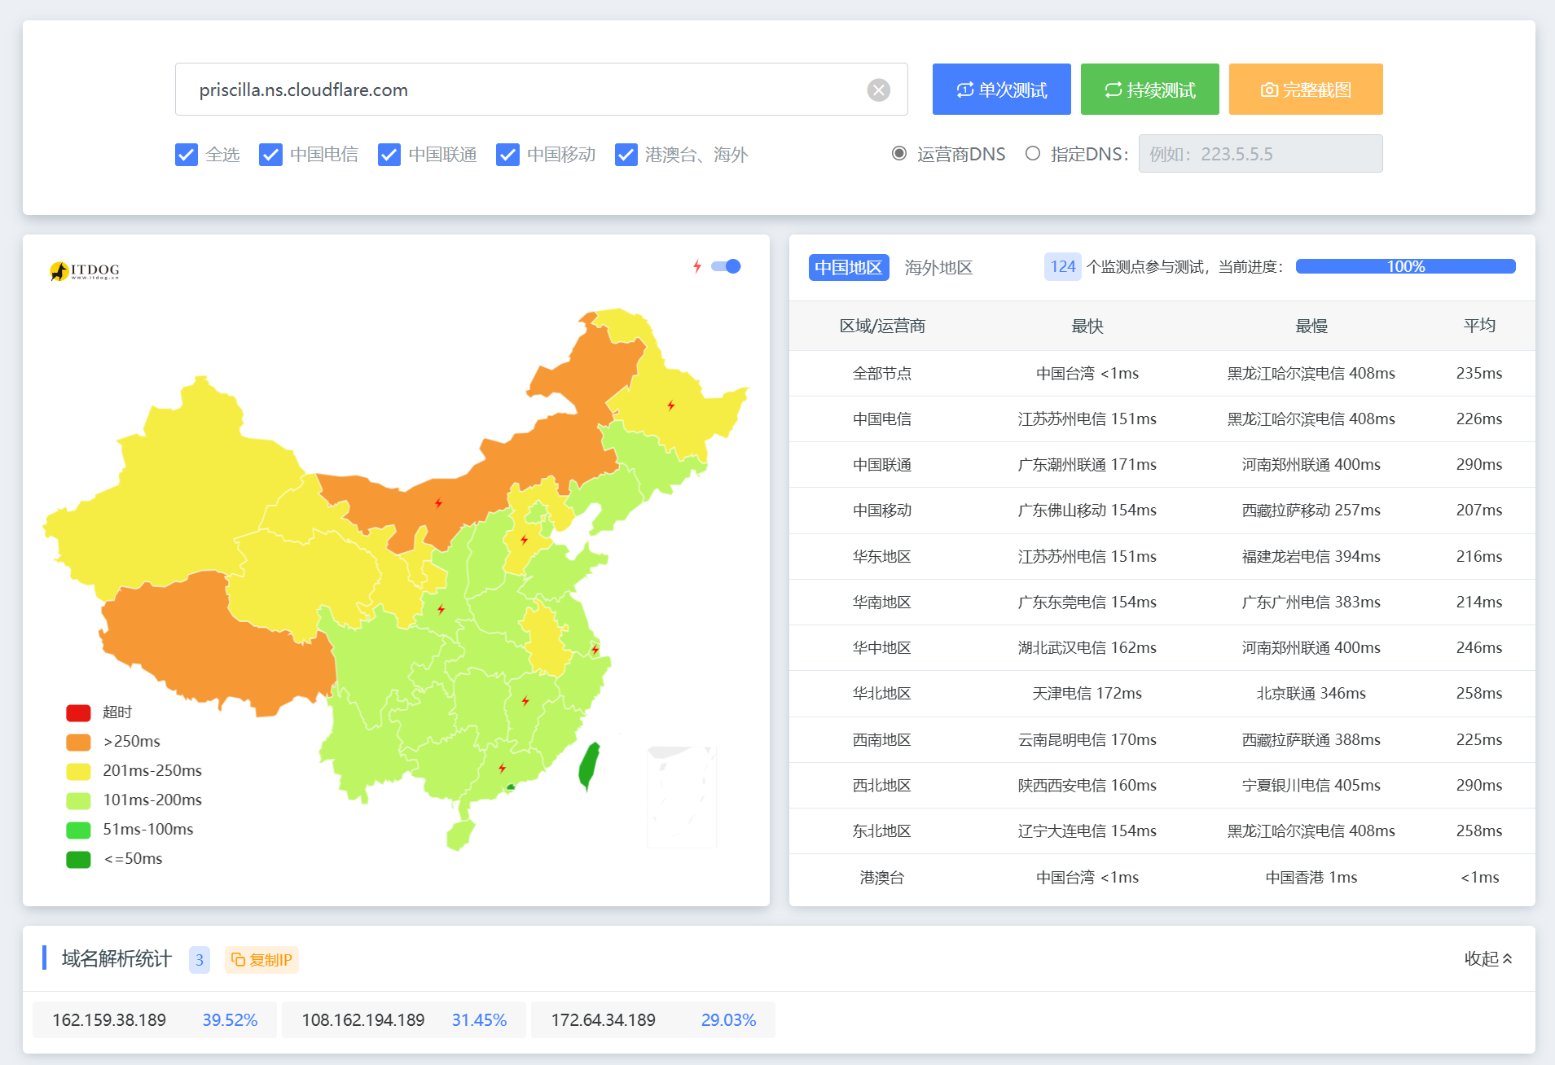This screenshot has width=1555, height=1065.
Task: Click the ITDOG logo
Action: (85, 270)
